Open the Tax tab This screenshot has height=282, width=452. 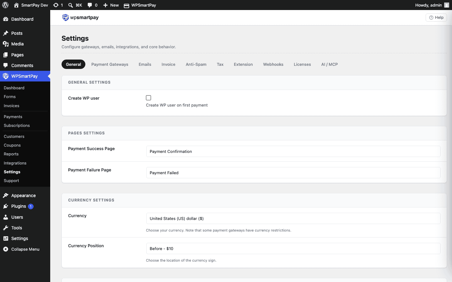pos(220,64)
